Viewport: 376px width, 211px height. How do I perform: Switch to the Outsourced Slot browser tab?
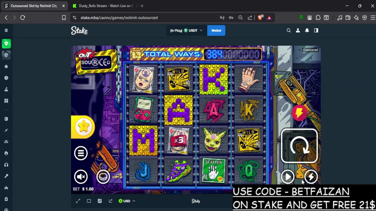pos(34,6)
